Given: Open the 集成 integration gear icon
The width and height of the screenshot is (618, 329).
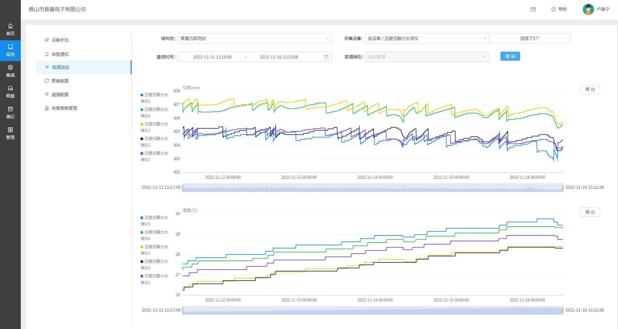Looking at the screenshot, I should (x=10, y=68).
